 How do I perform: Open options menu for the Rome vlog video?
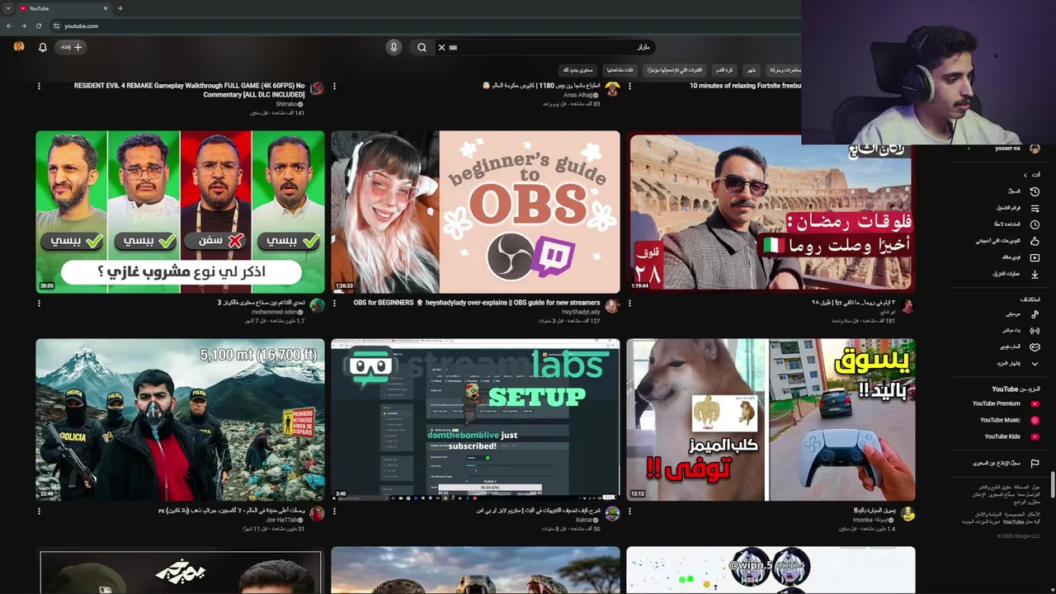(629, 303)
